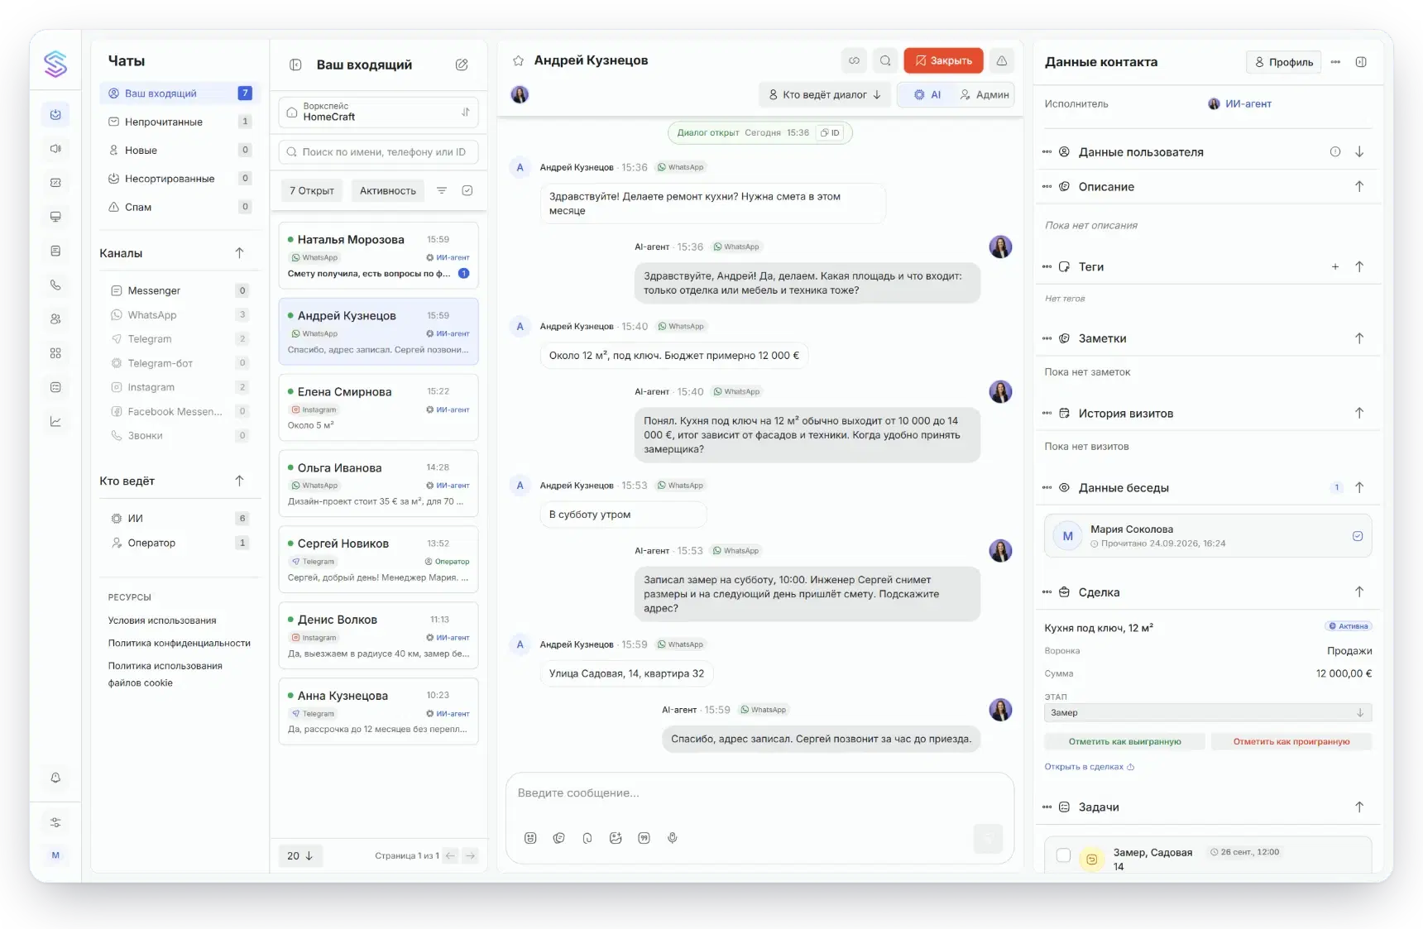Screen dimensions: 1423x929
Task: Filter chats by Оператор handler
Action: coord(179,543)
